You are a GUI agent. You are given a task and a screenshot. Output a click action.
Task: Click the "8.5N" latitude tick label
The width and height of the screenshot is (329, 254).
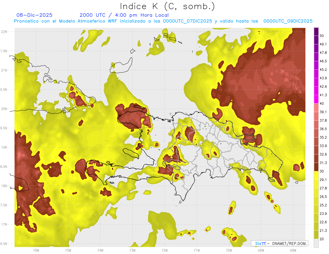[4, 167]
